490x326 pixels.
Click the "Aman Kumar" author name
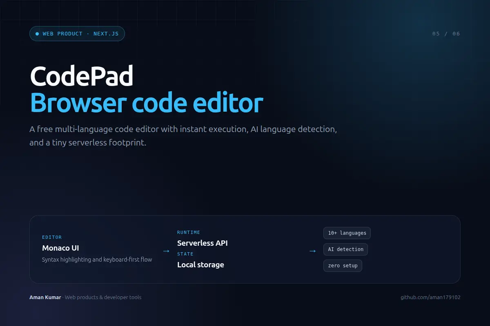tap(45, 297)
